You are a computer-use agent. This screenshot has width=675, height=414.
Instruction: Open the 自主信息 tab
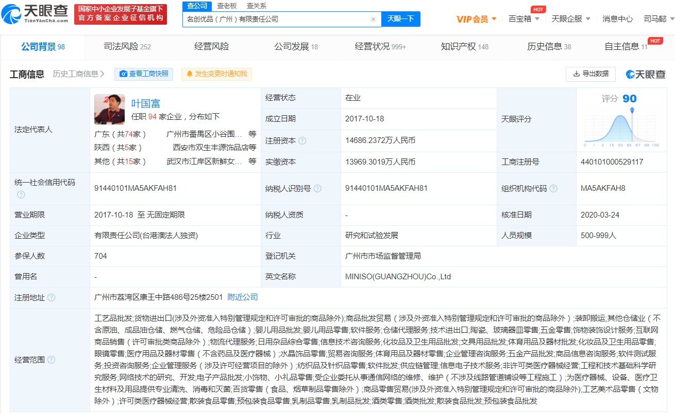pos(626,47)
